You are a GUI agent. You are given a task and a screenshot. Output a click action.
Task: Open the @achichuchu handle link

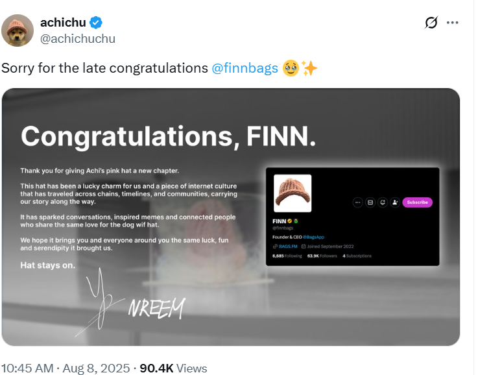click(x=78, y=39)
